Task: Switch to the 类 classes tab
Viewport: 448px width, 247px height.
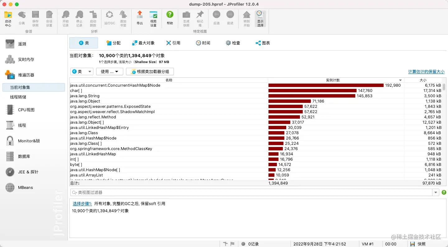Action: click(84, 43)
